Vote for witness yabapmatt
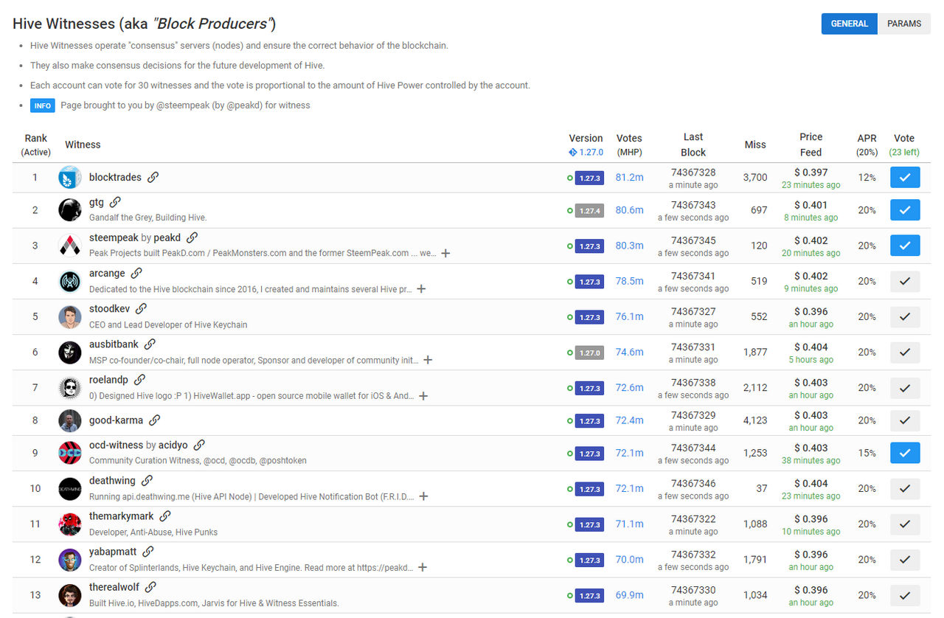Screen dimensions: 944x618 click(905, 560)
